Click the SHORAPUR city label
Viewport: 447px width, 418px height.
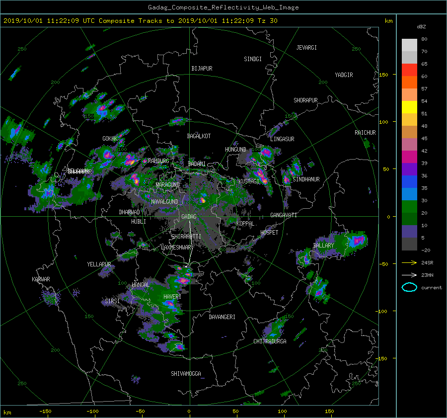(305, 100)
